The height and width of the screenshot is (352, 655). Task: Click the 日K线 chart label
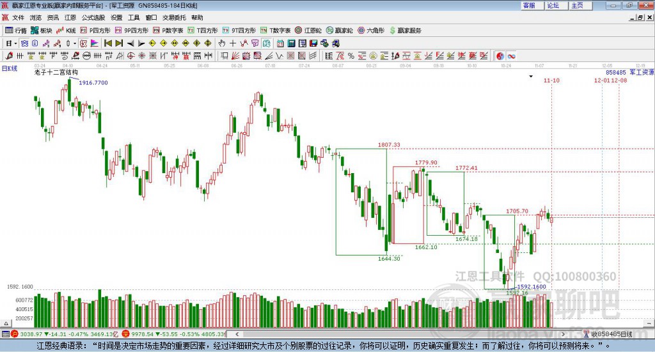[x=10, y=68]
